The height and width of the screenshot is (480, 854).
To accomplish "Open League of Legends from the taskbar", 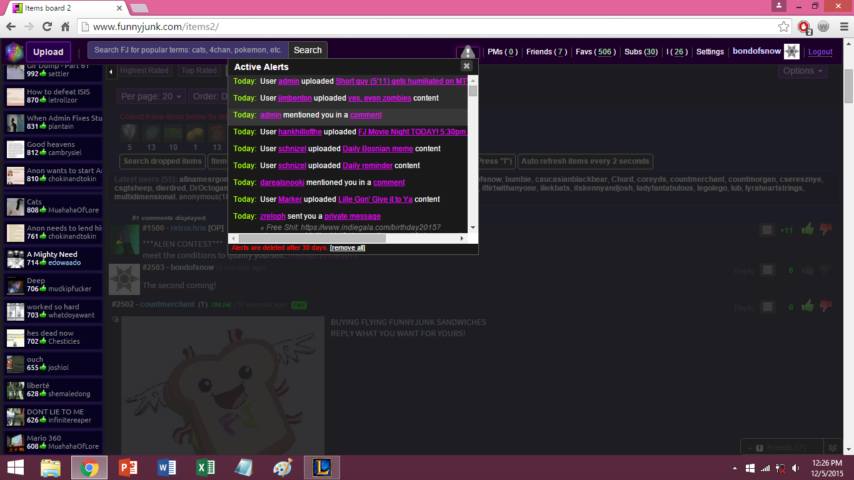I will (321, 467).
